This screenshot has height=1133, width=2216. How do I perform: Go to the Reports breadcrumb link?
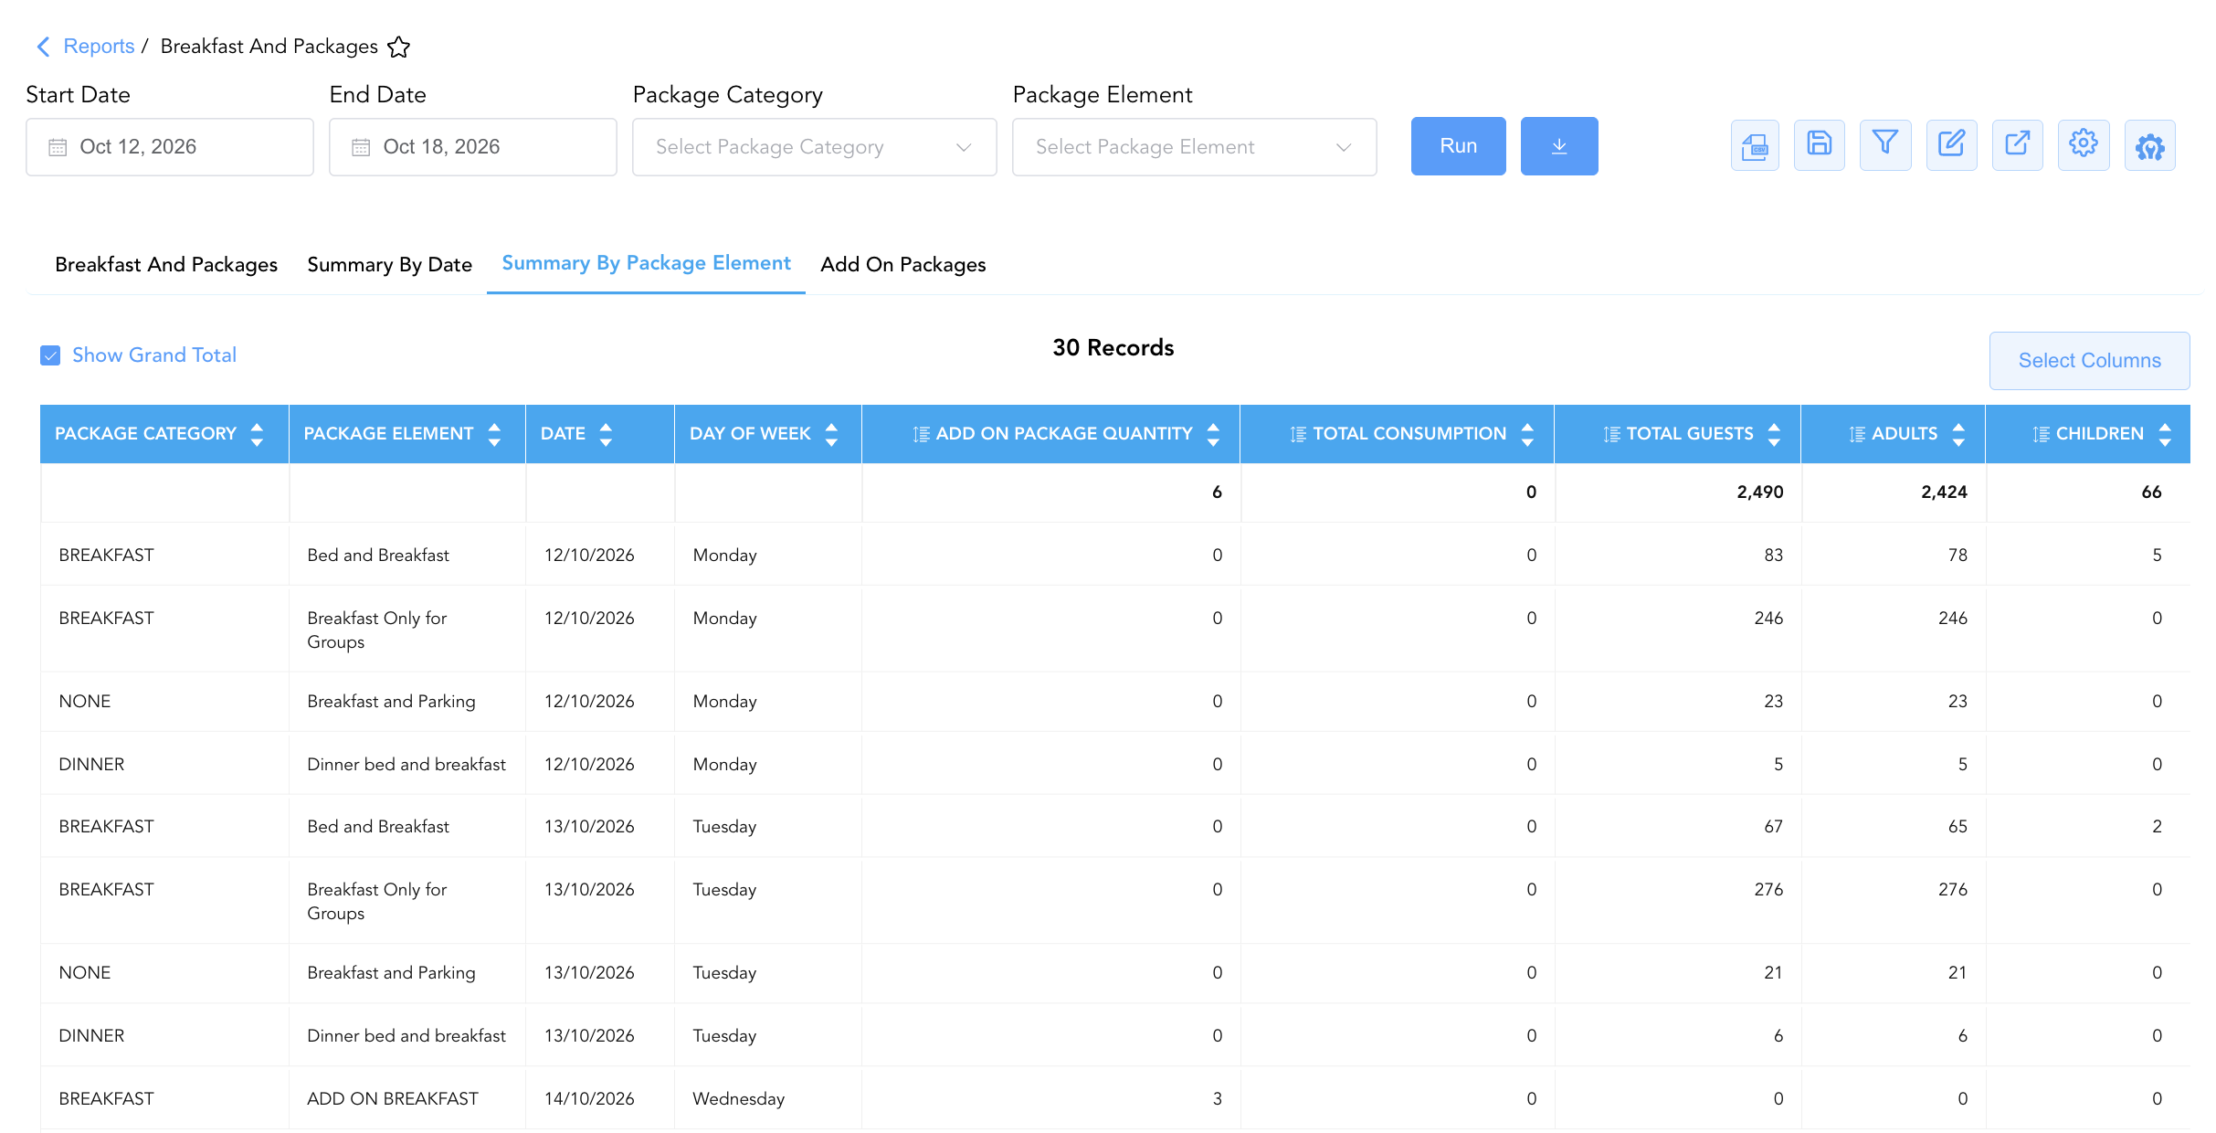[99, 47]
